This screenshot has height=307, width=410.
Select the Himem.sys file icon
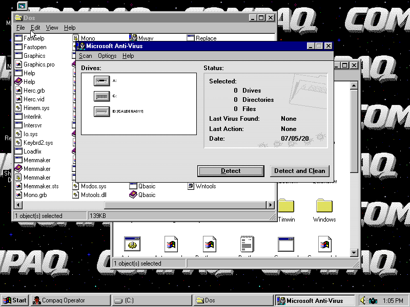click(x=18, y=108)
